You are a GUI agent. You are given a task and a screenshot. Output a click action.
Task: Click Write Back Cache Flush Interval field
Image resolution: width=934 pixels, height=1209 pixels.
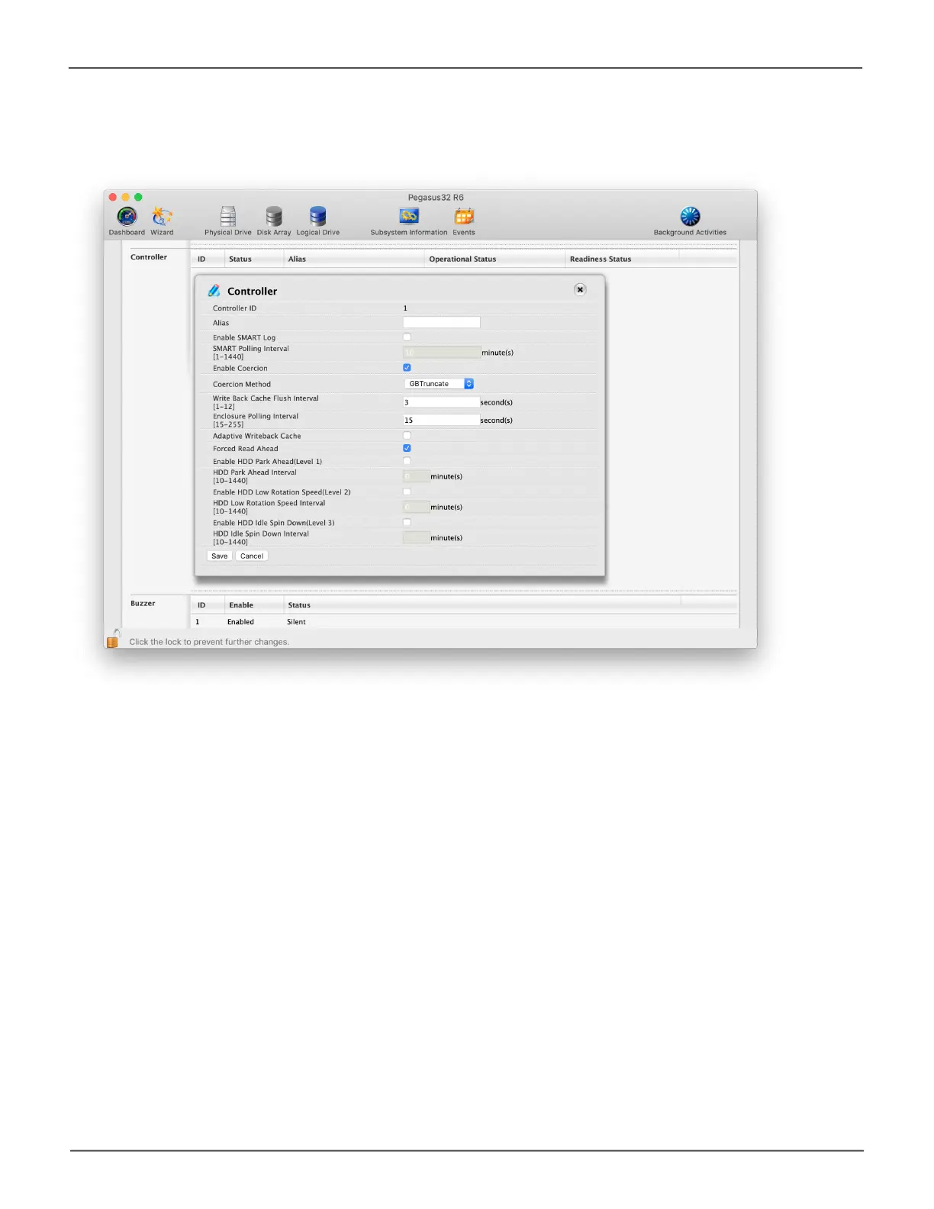441,402
